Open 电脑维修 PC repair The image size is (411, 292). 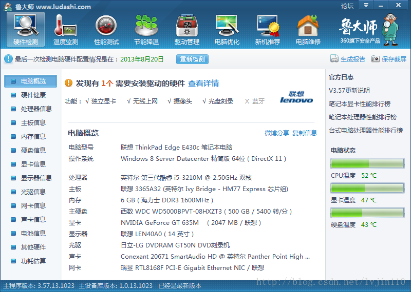pos(308,30)
